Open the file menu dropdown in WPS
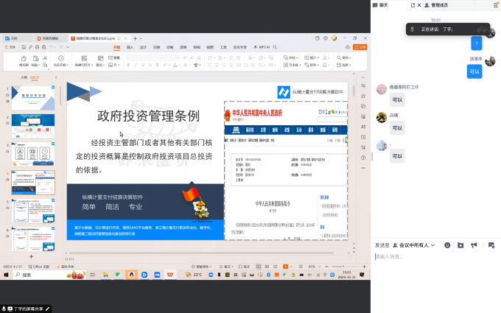This screenshot has width=501, height=313. pos(12,46)
